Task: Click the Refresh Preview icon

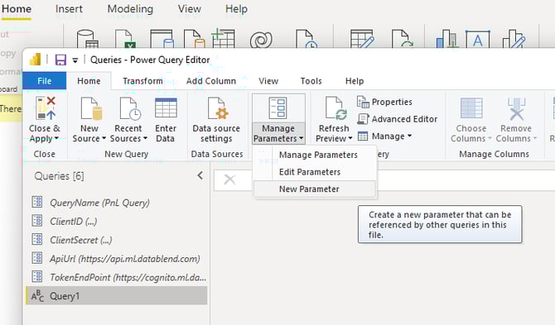Action: pyautogui.click(x=335, y=108)
